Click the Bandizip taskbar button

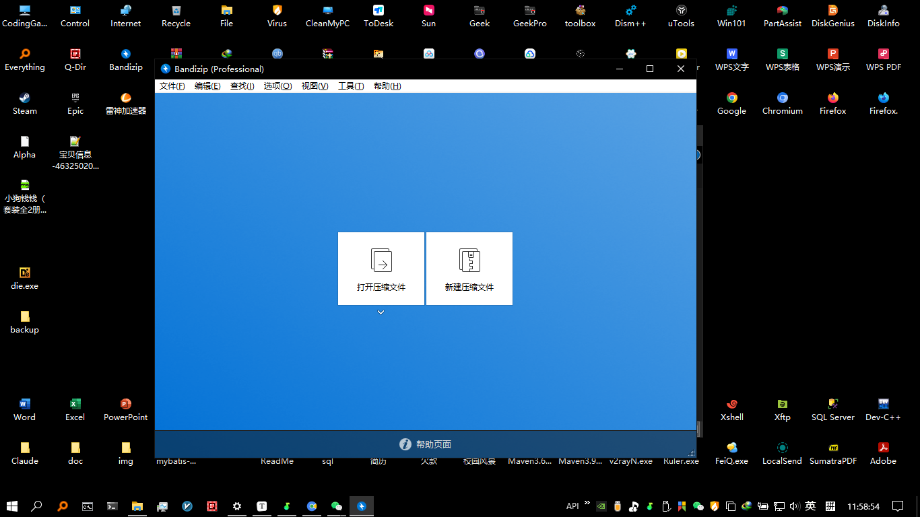pos(362,506)
